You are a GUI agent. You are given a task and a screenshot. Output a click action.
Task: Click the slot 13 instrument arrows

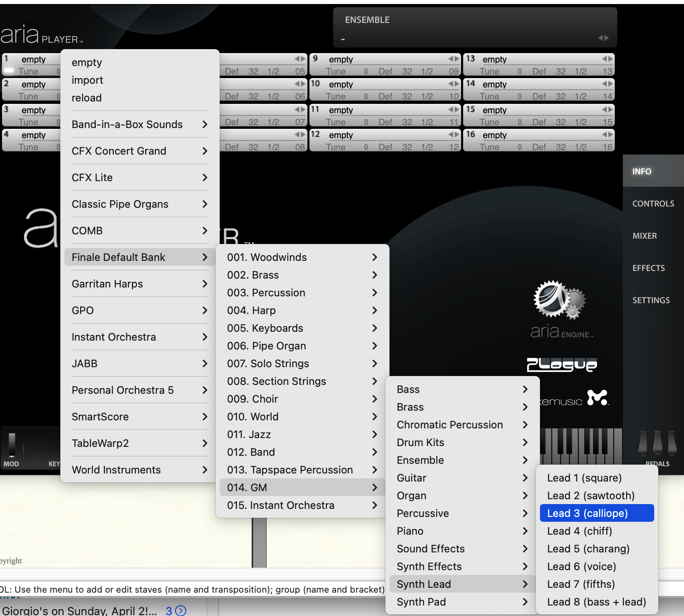(x=607, y=59)
